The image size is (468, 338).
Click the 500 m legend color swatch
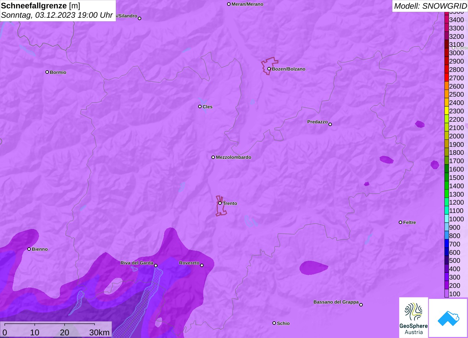(447, 260)
